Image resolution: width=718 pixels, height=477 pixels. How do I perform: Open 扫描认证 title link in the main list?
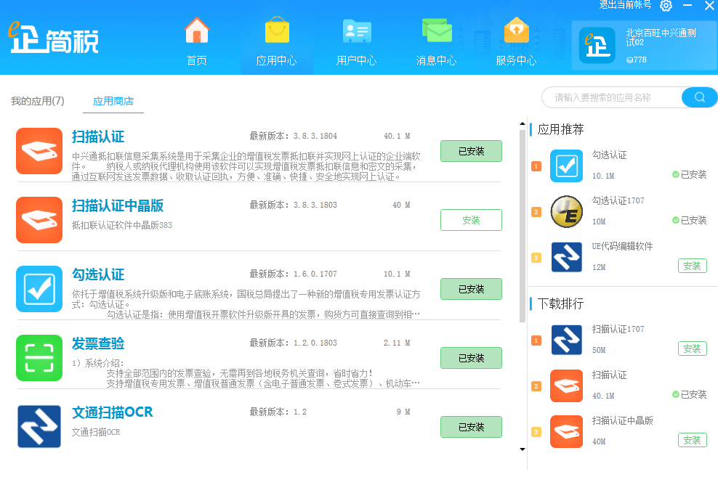click(x=98, y=136)
